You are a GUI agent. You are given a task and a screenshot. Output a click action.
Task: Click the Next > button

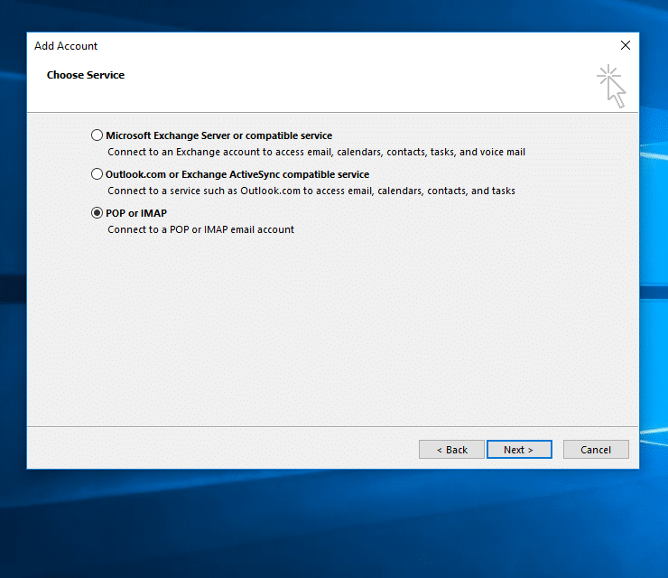click(519, 449)
